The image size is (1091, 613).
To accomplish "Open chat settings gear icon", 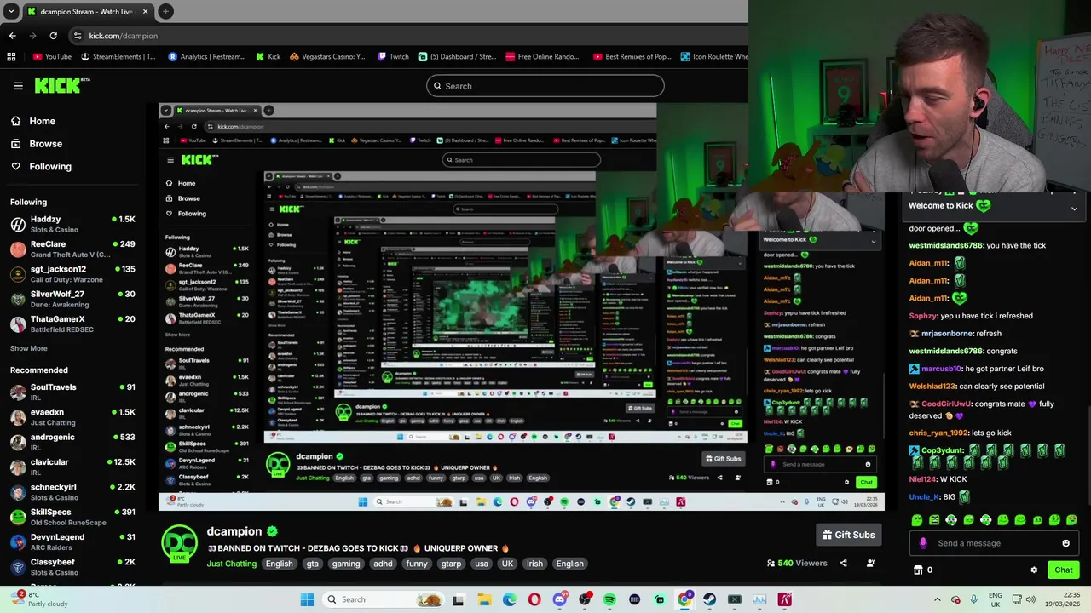I will pyautogui.click(x=1034, y=570).
